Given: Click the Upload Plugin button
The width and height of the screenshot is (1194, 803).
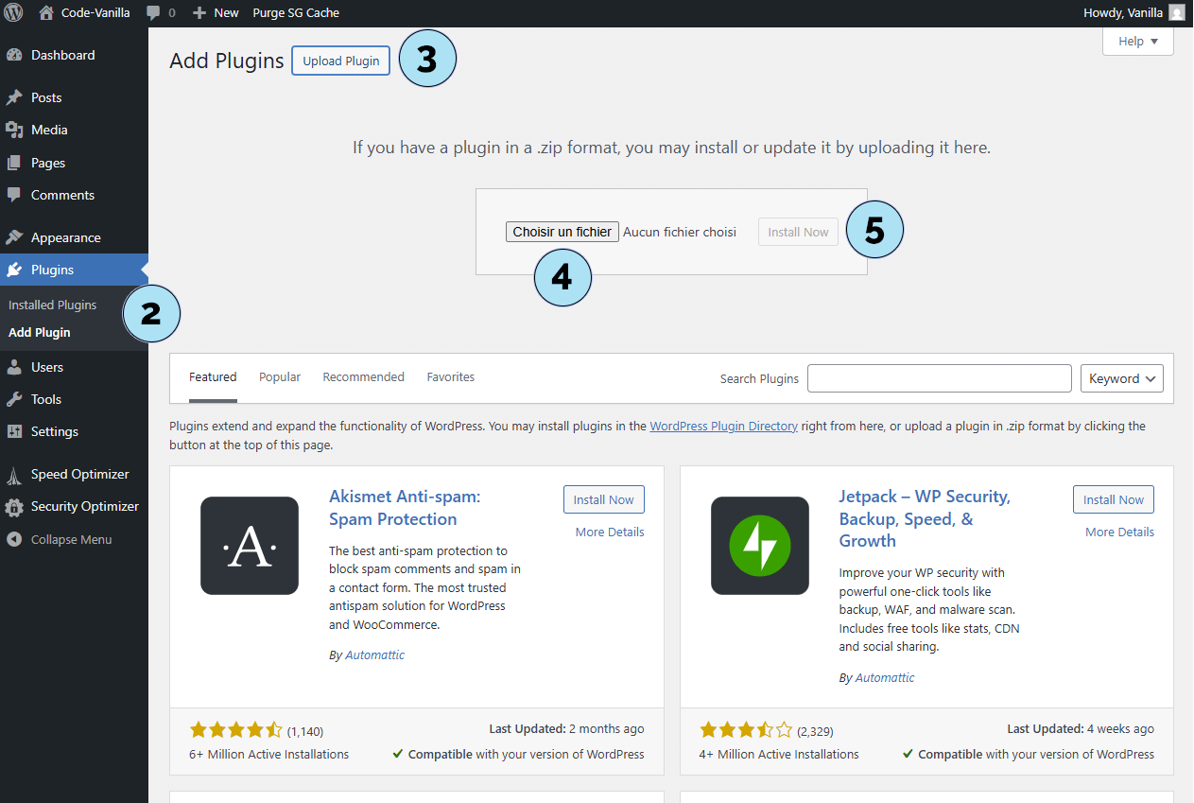Looking at the screenshot, I should point(340,61).
